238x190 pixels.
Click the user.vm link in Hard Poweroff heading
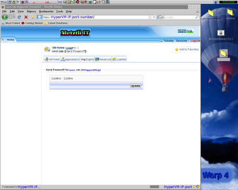click(x=75, y=70)
